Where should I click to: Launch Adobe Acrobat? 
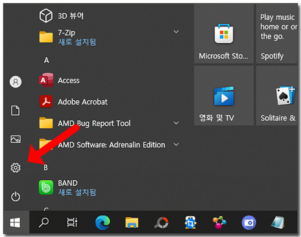[73, 101]
